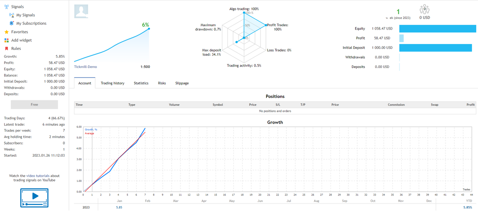Click the Feb month label under chart
The image size is (478, 215).
tap(147, 201)
